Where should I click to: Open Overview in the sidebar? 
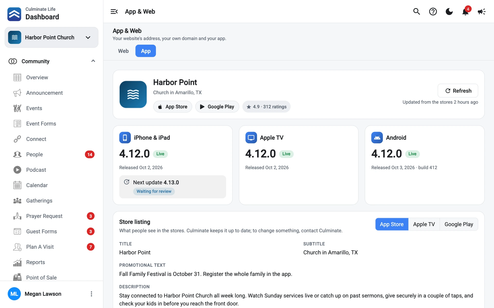tap(51, 78)
